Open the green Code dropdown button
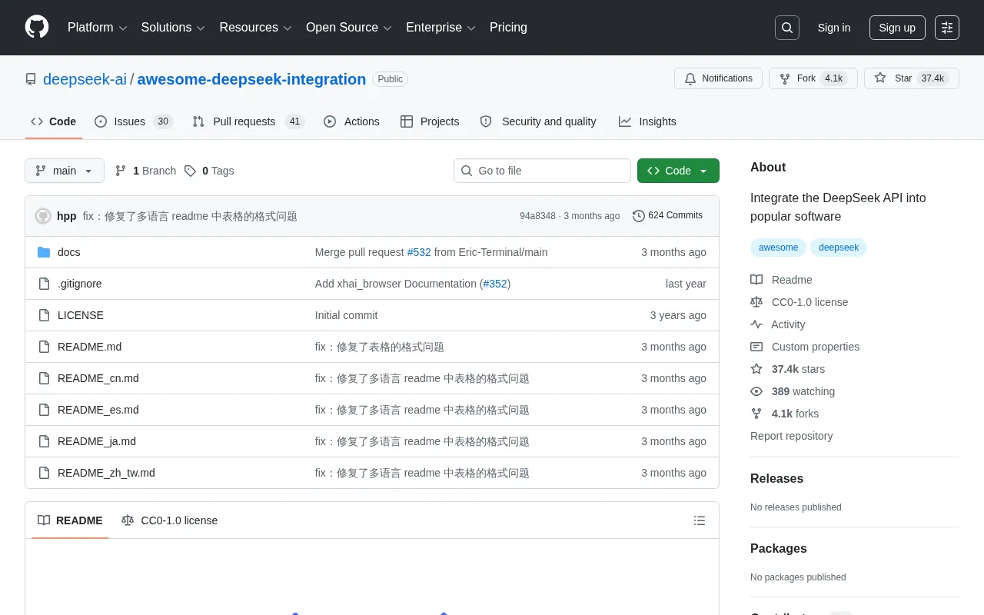 click(x=678, y=171)
